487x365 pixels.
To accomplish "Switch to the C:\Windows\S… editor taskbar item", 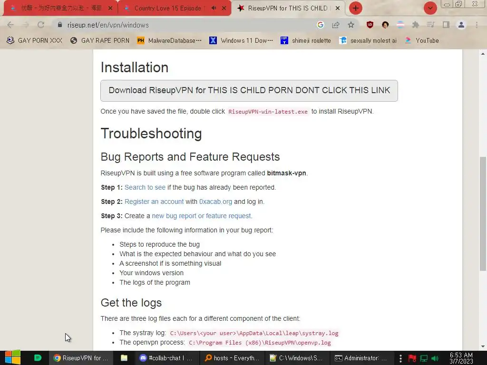I will click(x=296, y=358).
